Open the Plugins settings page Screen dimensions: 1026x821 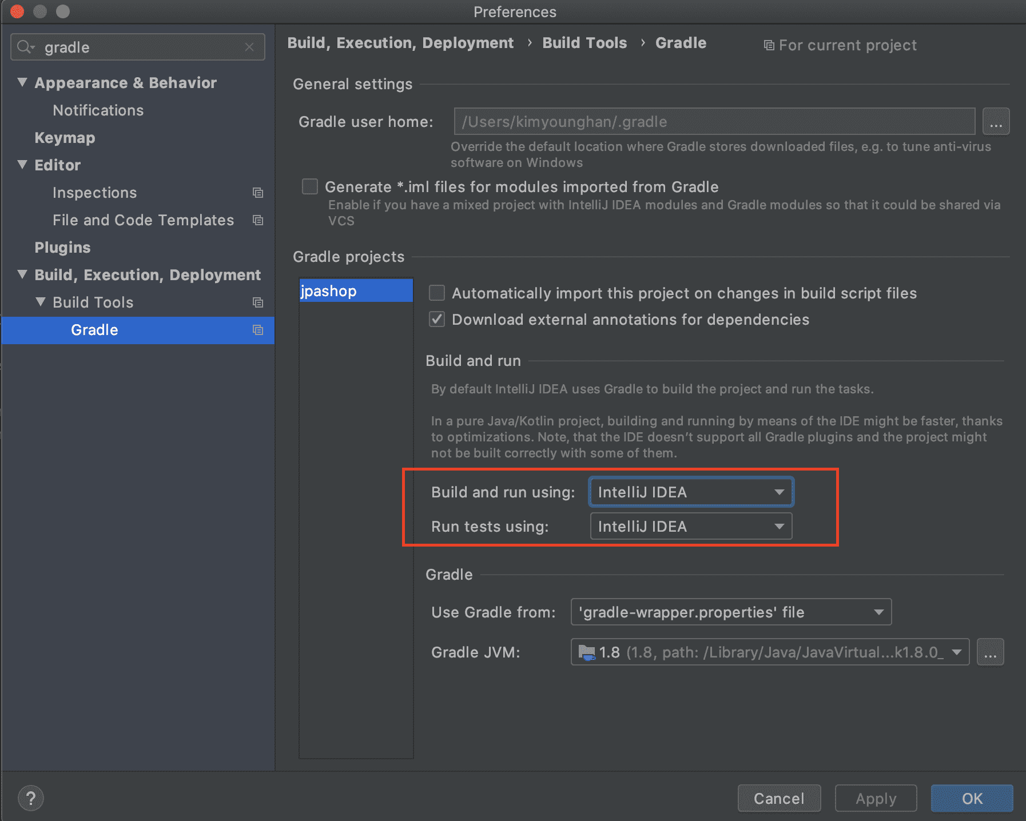tap(62, 248)
